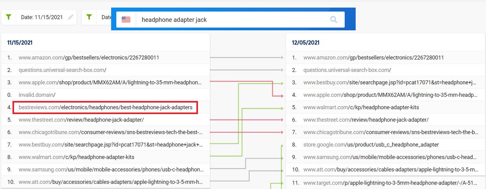
Task: Click the magnifier search icon
Action: click(x=334, y=19)
